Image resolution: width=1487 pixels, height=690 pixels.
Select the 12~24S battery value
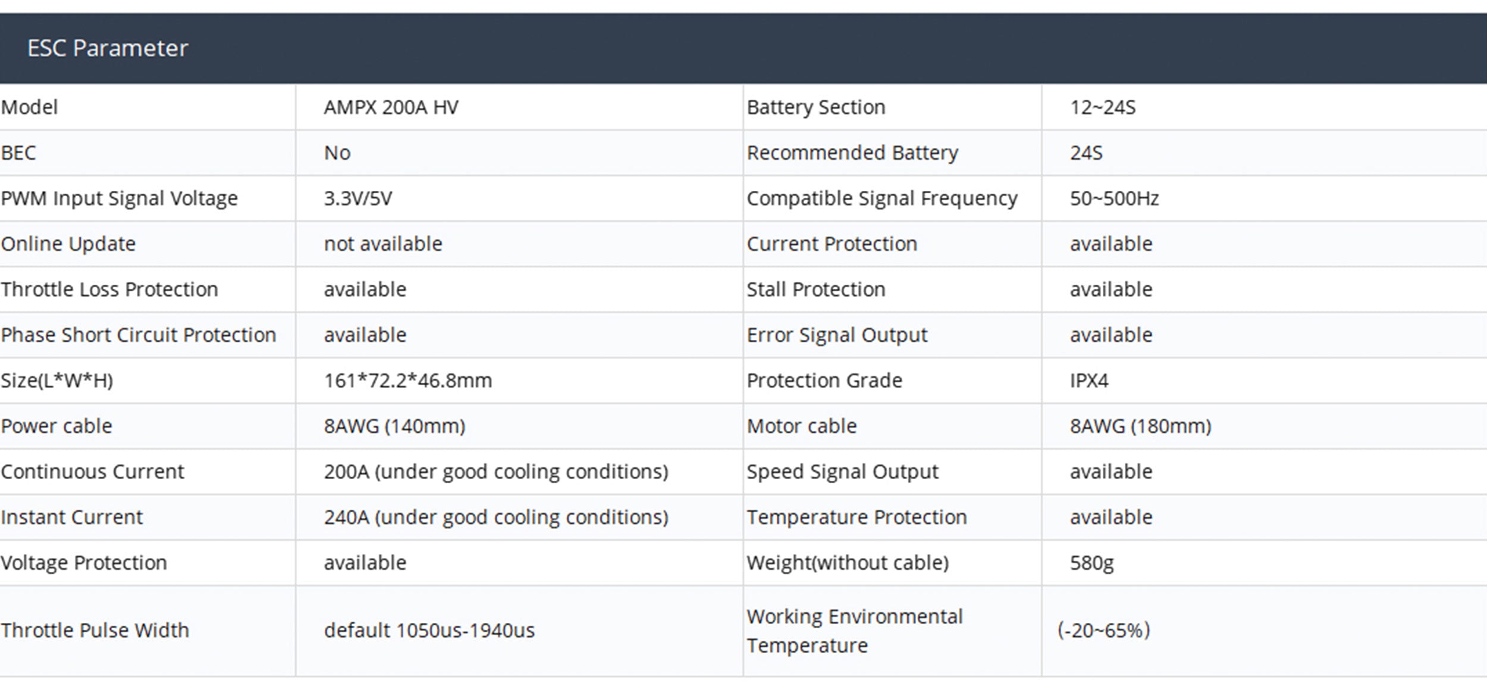(x=1102, y=108)
